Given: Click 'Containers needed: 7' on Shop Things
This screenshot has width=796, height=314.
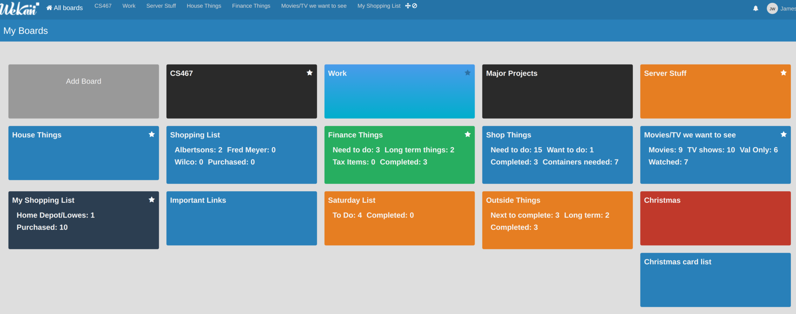Looking at the screenshot, I should [x=580, y=162].
